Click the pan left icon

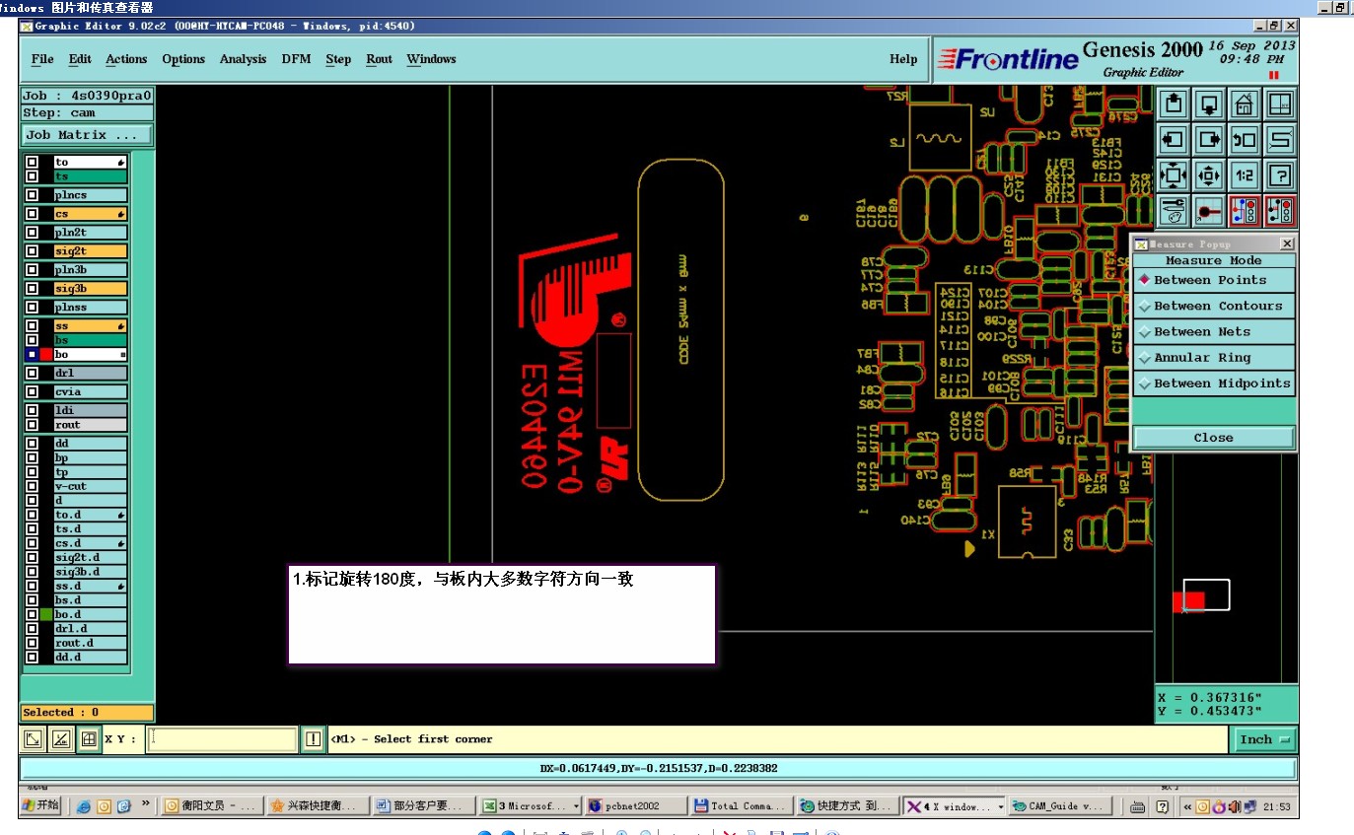(1174, 139)
